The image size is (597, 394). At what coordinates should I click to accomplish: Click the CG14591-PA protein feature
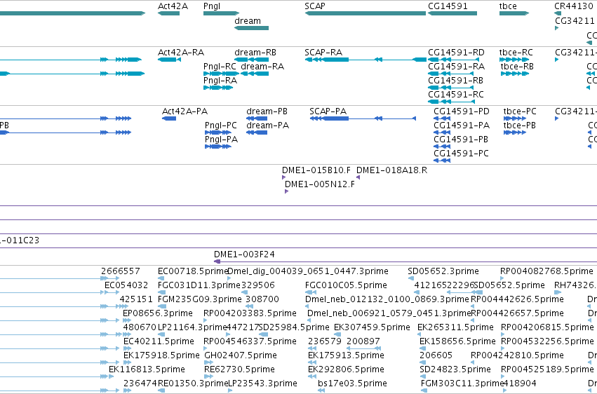pyautogui.click(x=442, y=133)
